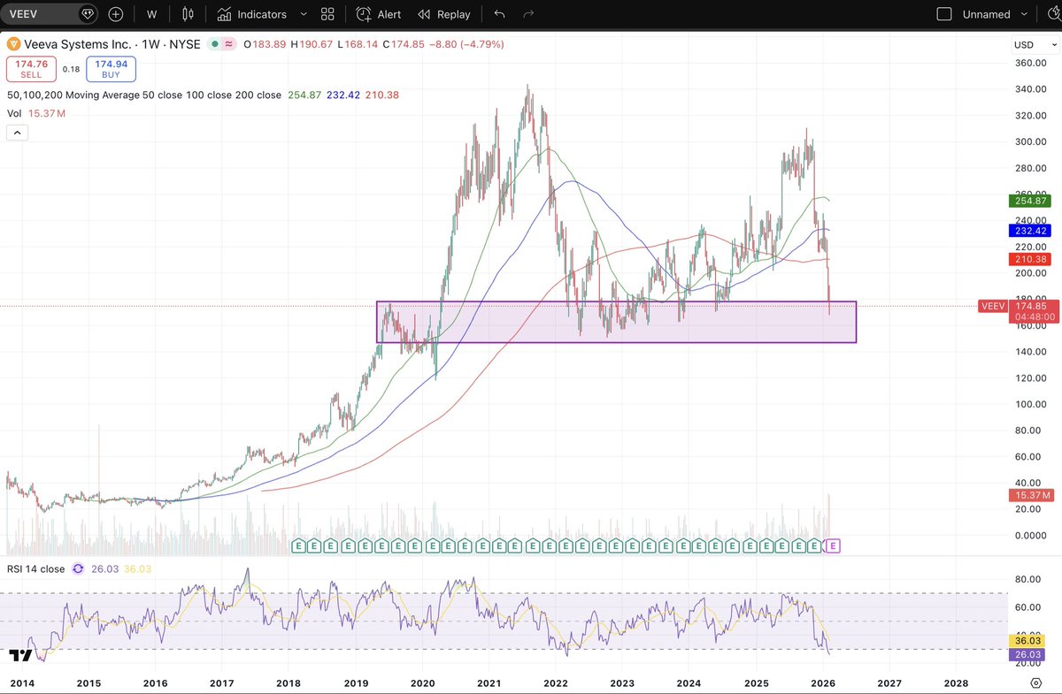Click the undo arrow in the toolbar
This screenshot has height=694, width=1062.
pyautogui.click(x=500, y=14)
